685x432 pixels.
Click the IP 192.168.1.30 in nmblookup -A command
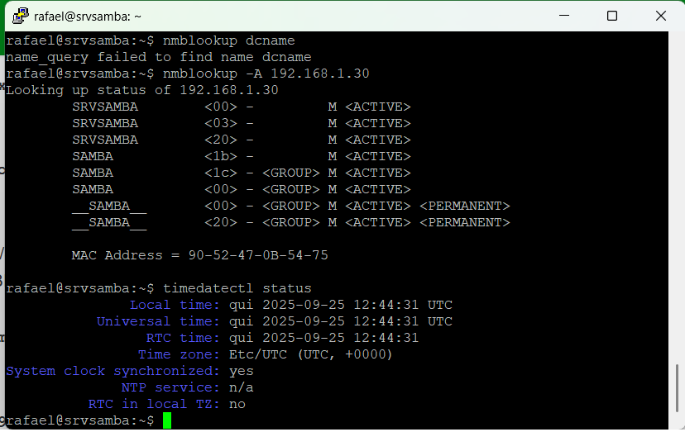[320, 74]
